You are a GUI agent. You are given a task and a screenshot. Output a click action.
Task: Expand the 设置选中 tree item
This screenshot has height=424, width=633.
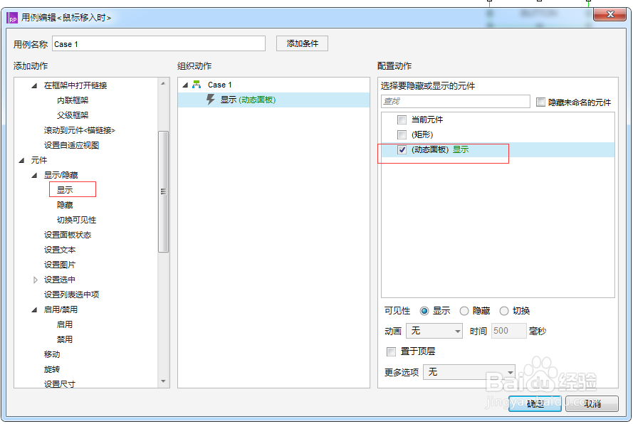coord(36,280)
